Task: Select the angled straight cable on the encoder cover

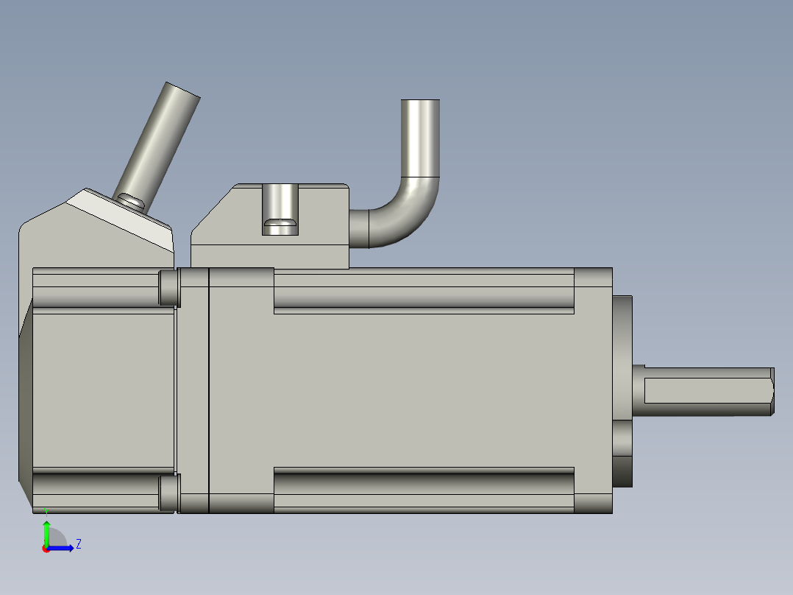Action: click(x=157, y=145)
